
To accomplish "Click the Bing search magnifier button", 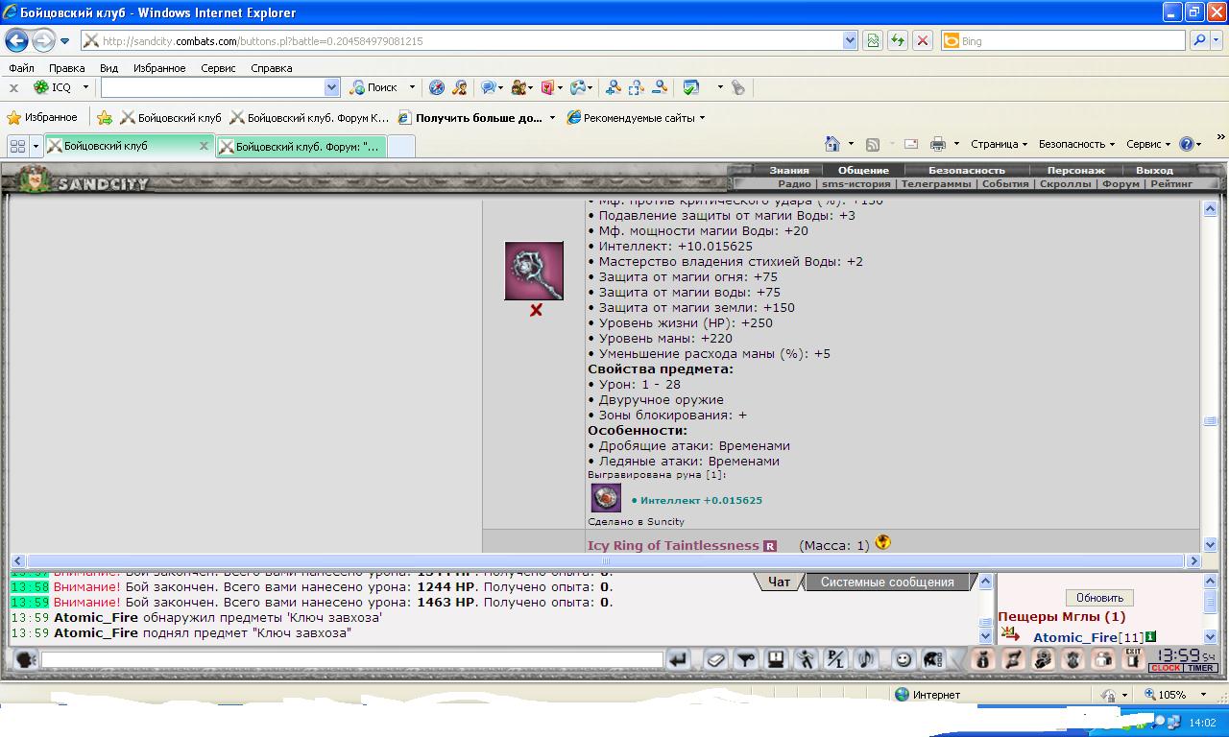I will coord(1198,40).
